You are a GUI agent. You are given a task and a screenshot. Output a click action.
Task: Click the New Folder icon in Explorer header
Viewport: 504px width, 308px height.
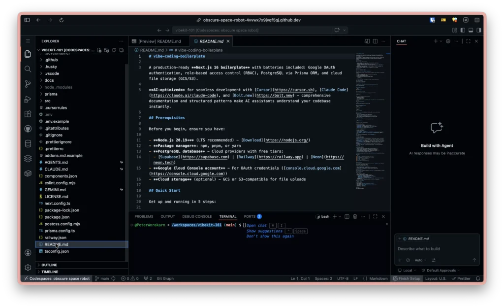click(x=106, y=50)
